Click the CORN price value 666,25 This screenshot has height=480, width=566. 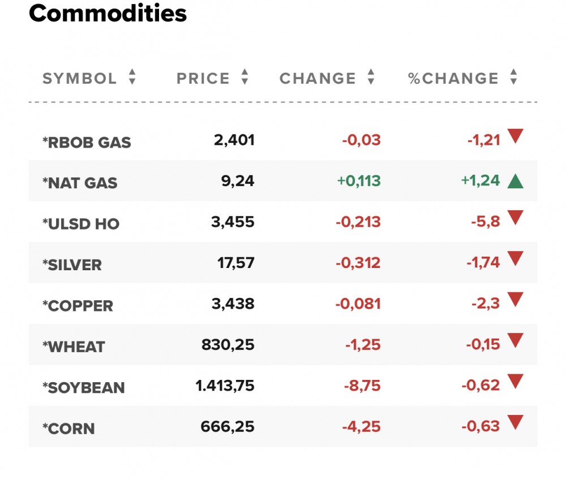pos(228,426)
